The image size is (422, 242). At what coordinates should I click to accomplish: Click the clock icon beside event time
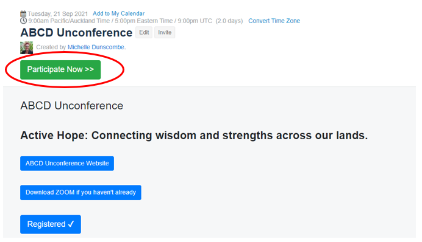(x=23, y=21)
